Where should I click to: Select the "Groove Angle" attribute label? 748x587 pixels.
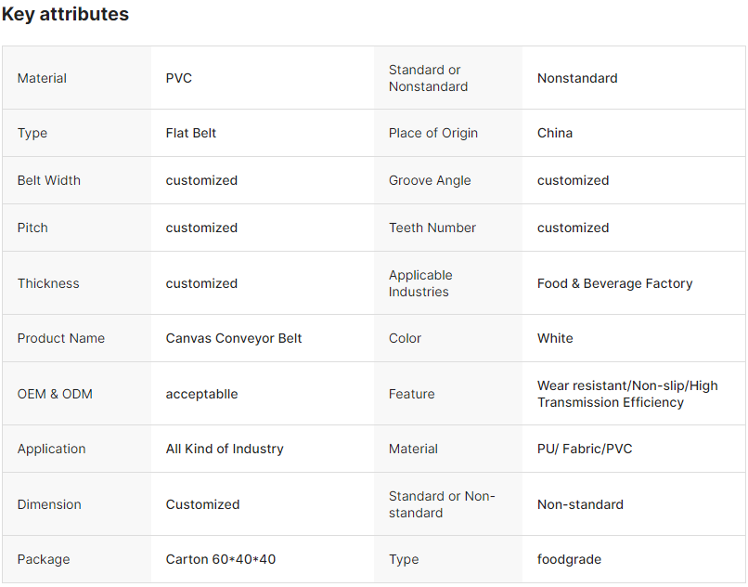click(430, 180)
